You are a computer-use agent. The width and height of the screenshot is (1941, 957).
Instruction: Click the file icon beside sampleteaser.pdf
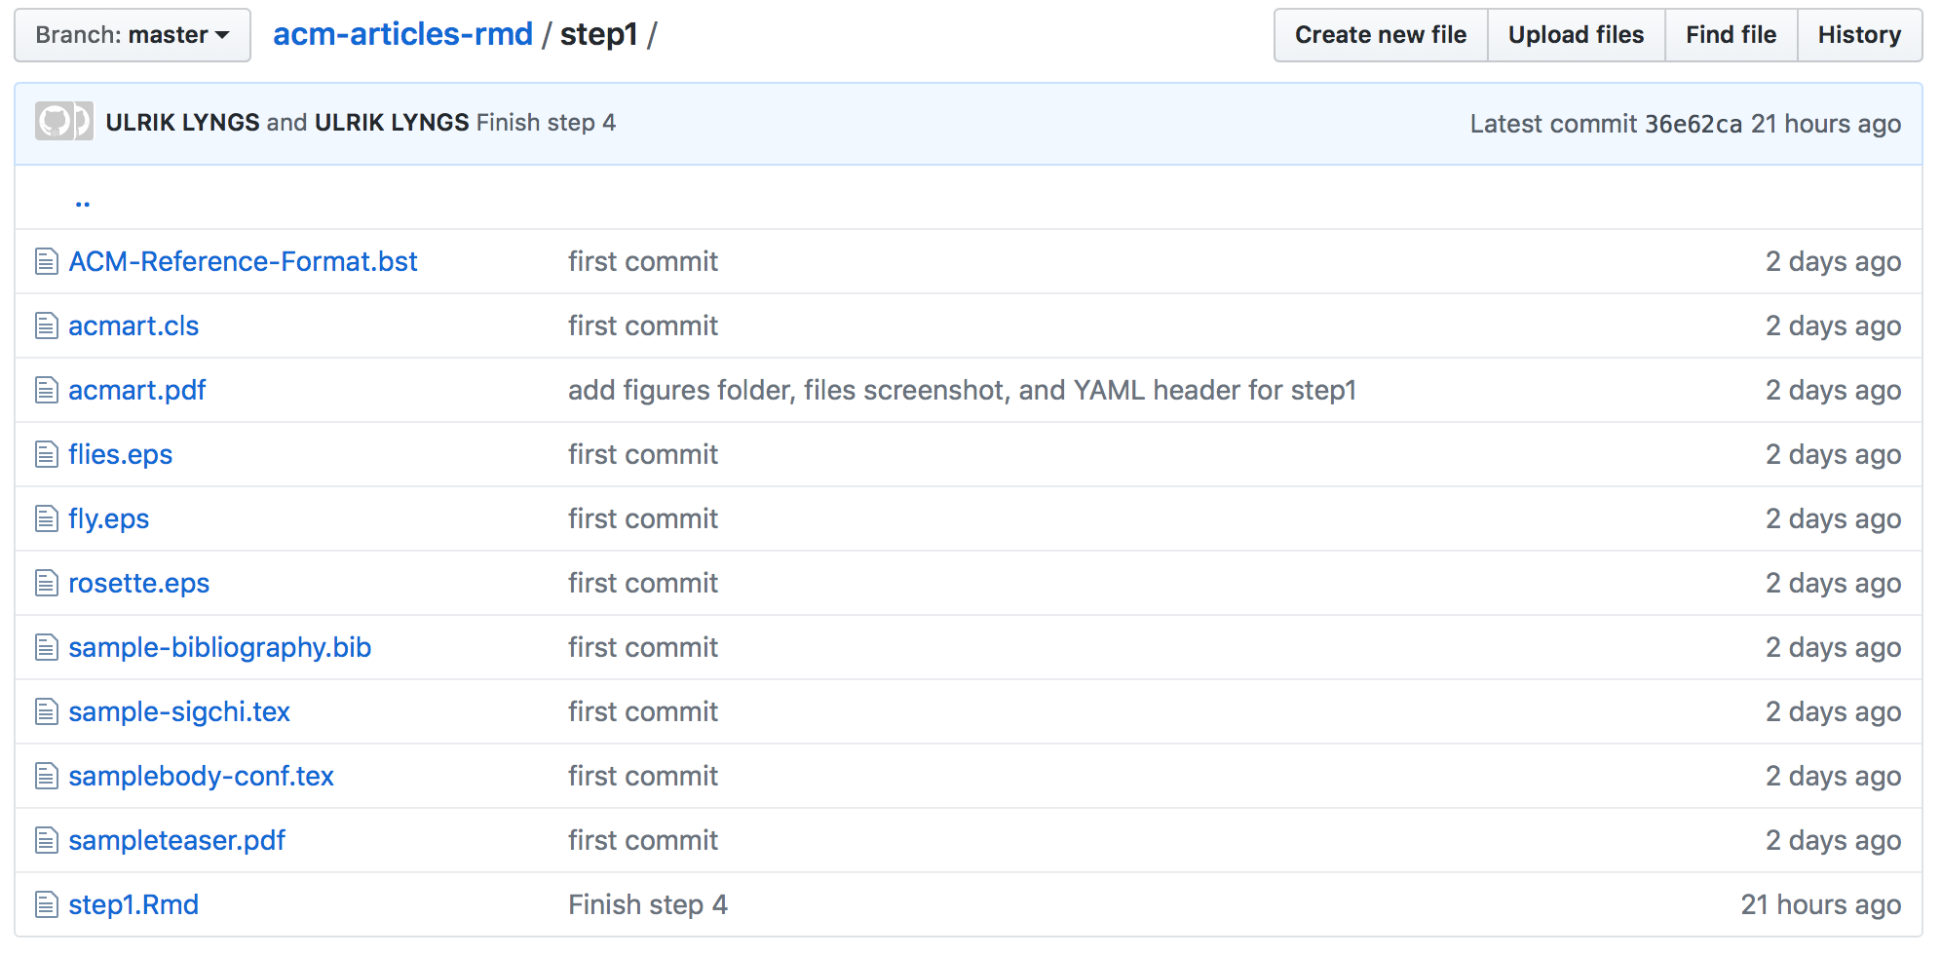click(46, 840)
